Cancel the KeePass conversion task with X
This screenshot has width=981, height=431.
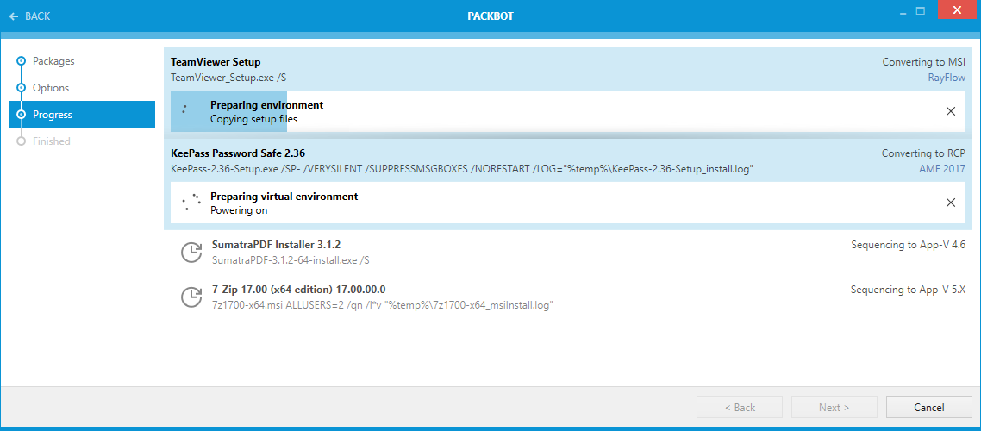pos(950,203)
